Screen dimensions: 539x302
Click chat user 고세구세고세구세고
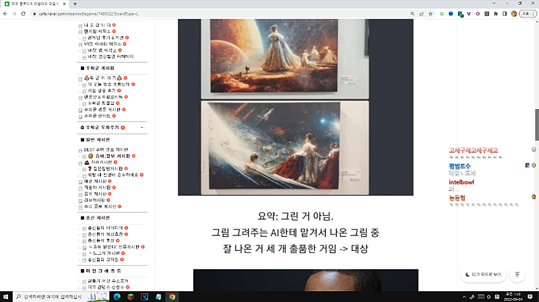[473, 150]
